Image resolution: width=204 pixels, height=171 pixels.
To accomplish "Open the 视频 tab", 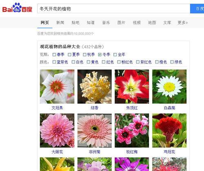I will [x=137, y=23].
